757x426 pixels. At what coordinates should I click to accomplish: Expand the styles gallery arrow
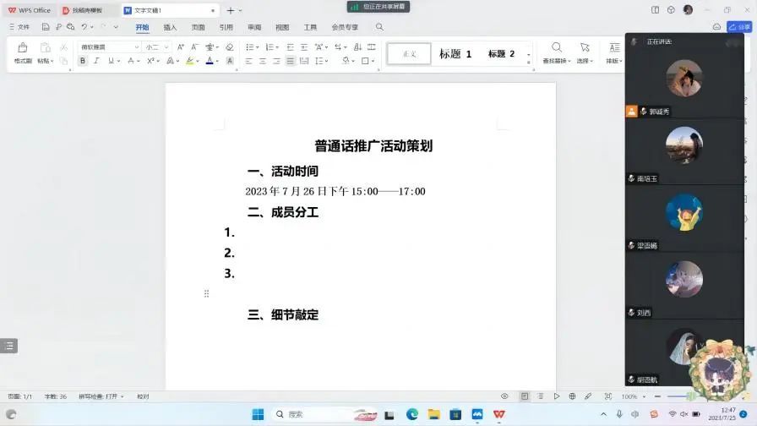(529, 59)
